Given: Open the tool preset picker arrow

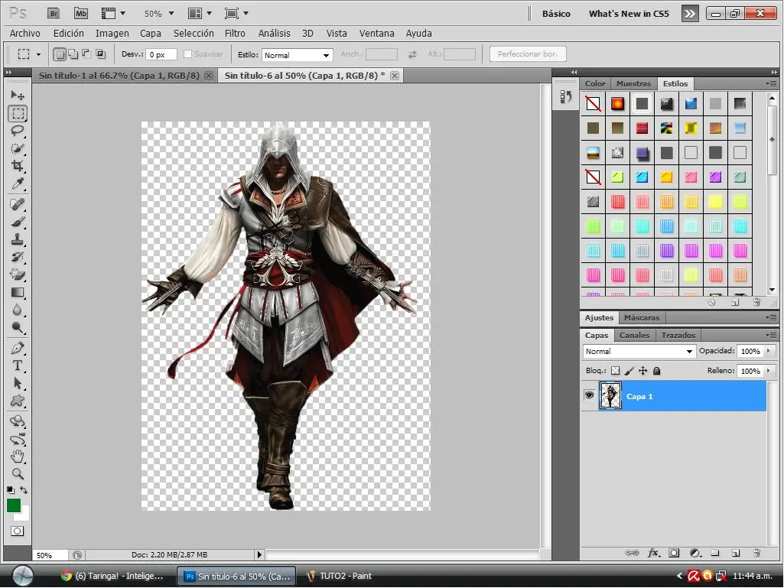Looking at the screenshot, I should [x=38, y=54].
